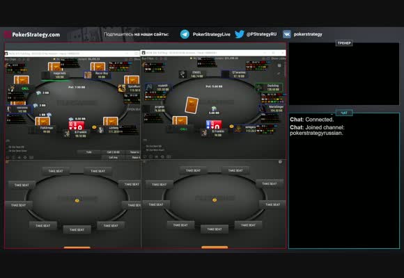Screen dimensions: 404x278
Task: Toggle Sit Out Next Hand, right table
Action: coord(155,150)
